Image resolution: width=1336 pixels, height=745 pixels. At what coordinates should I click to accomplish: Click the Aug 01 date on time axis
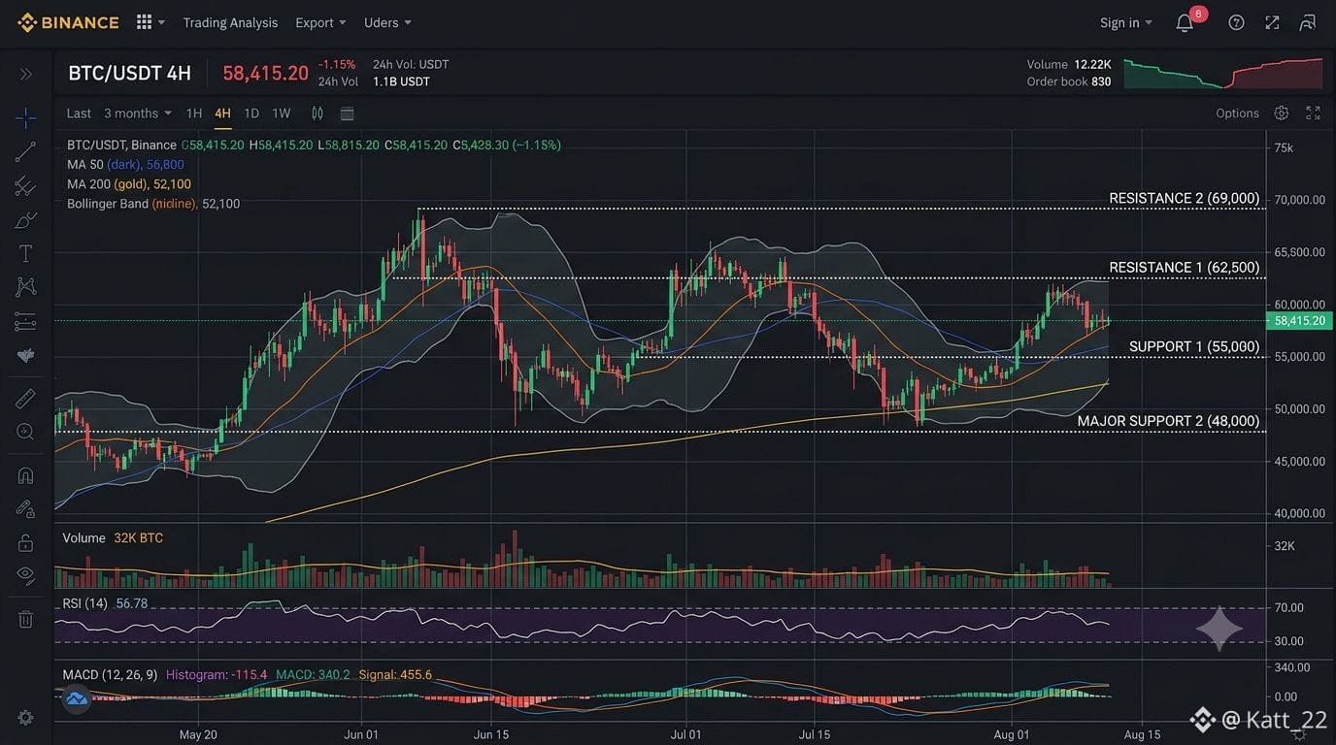[1012, 734]
